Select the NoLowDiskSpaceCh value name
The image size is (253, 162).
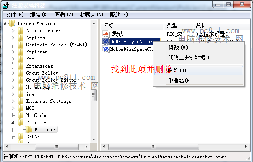(131, 49)
